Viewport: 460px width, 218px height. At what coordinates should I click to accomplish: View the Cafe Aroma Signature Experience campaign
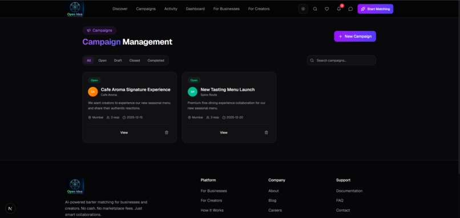point(124,132)
